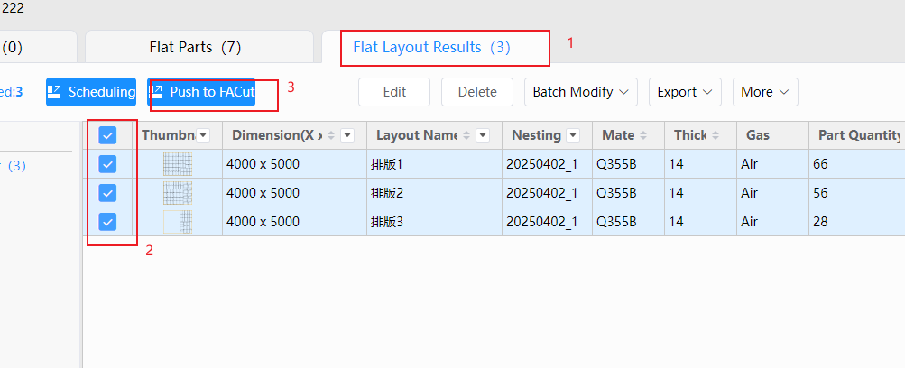905x368 pixels.
Task: Select the layout name 排版2
Action: [387, 193]
